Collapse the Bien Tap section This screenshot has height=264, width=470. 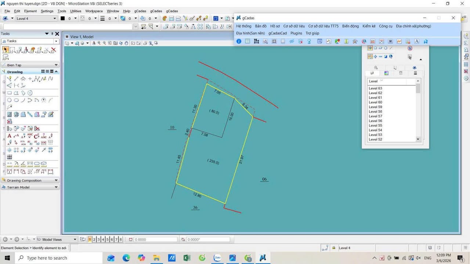click(55, 65)
